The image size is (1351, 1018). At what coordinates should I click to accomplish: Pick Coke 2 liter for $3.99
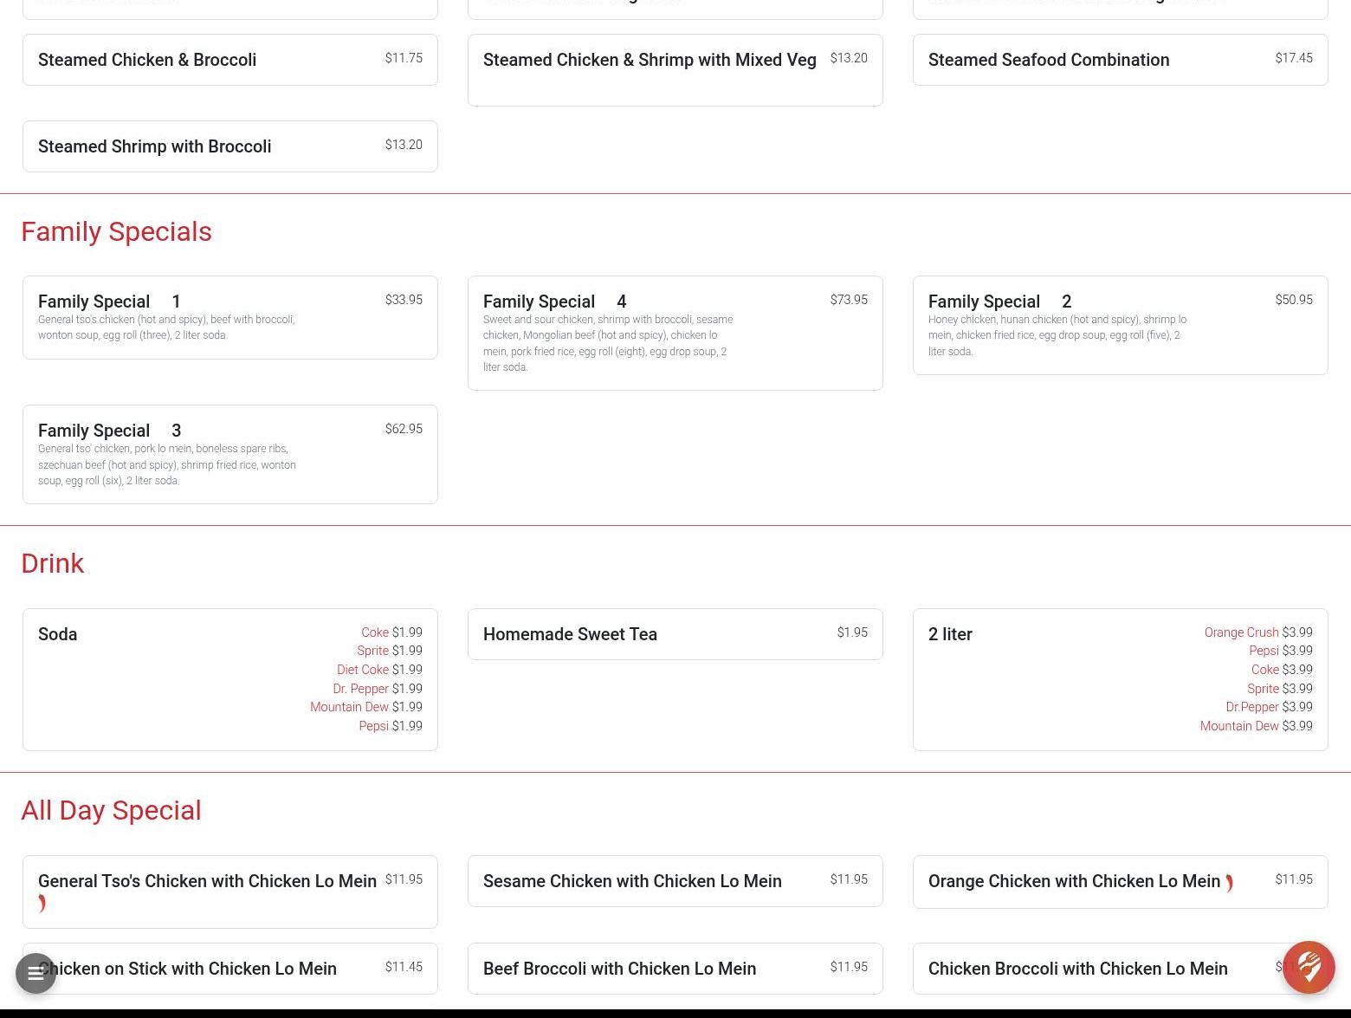click(x=1282, y=670)
